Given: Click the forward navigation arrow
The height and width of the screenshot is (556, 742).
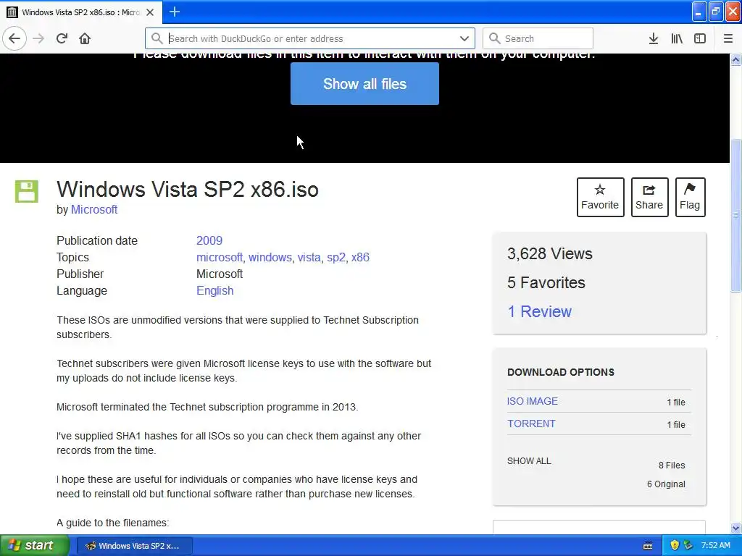Looking at the screenshot, I should coord(38,38).
